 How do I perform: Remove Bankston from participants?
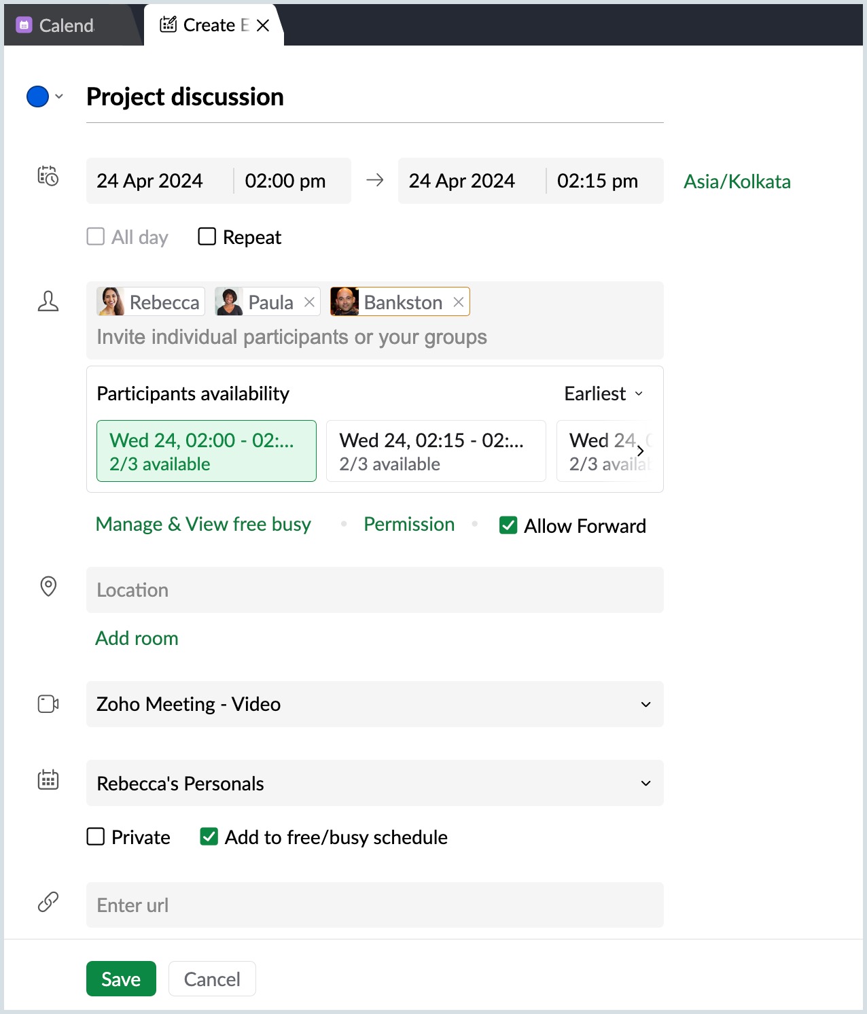[x=459, y=302]
